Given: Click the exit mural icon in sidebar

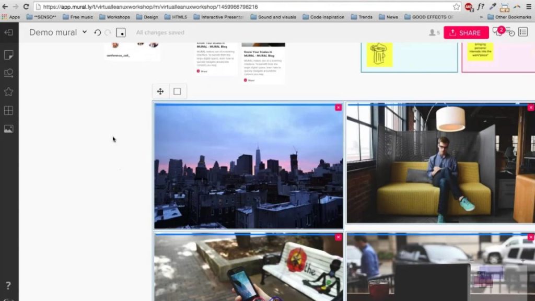Looking at the screenshot, I should (x=8, y=32).
